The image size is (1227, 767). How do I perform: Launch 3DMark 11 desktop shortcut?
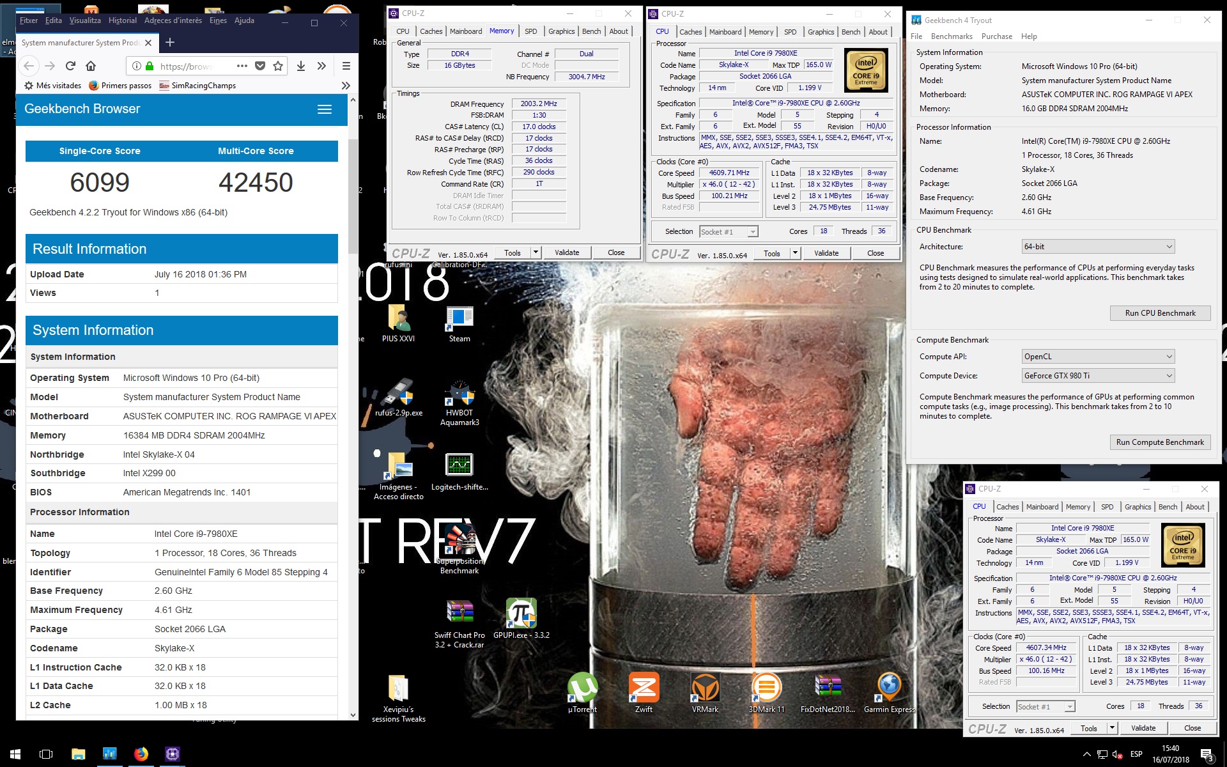click(766, 693)
